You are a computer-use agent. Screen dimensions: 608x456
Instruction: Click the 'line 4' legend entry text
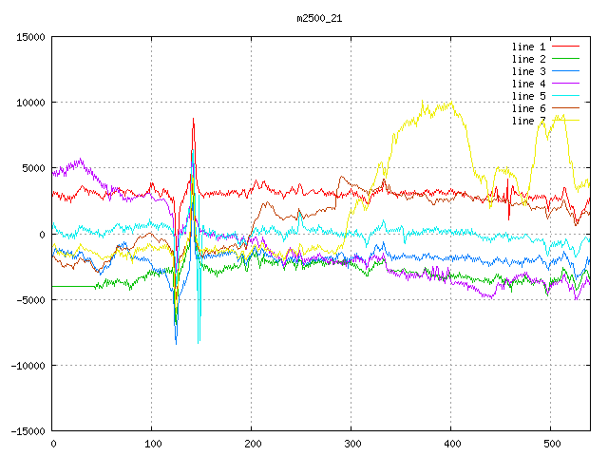[x=528, y=84]
